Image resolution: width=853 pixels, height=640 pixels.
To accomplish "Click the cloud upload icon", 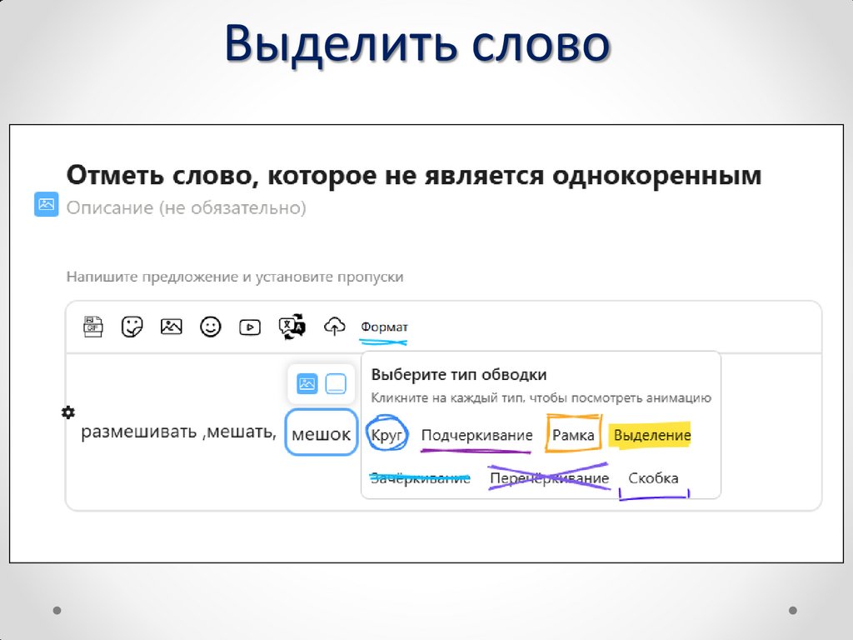I will 335,327.
